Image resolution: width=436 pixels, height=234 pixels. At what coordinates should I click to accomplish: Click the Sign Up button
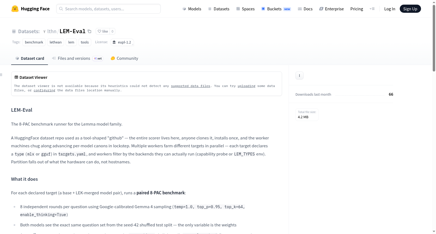(410, 9)
